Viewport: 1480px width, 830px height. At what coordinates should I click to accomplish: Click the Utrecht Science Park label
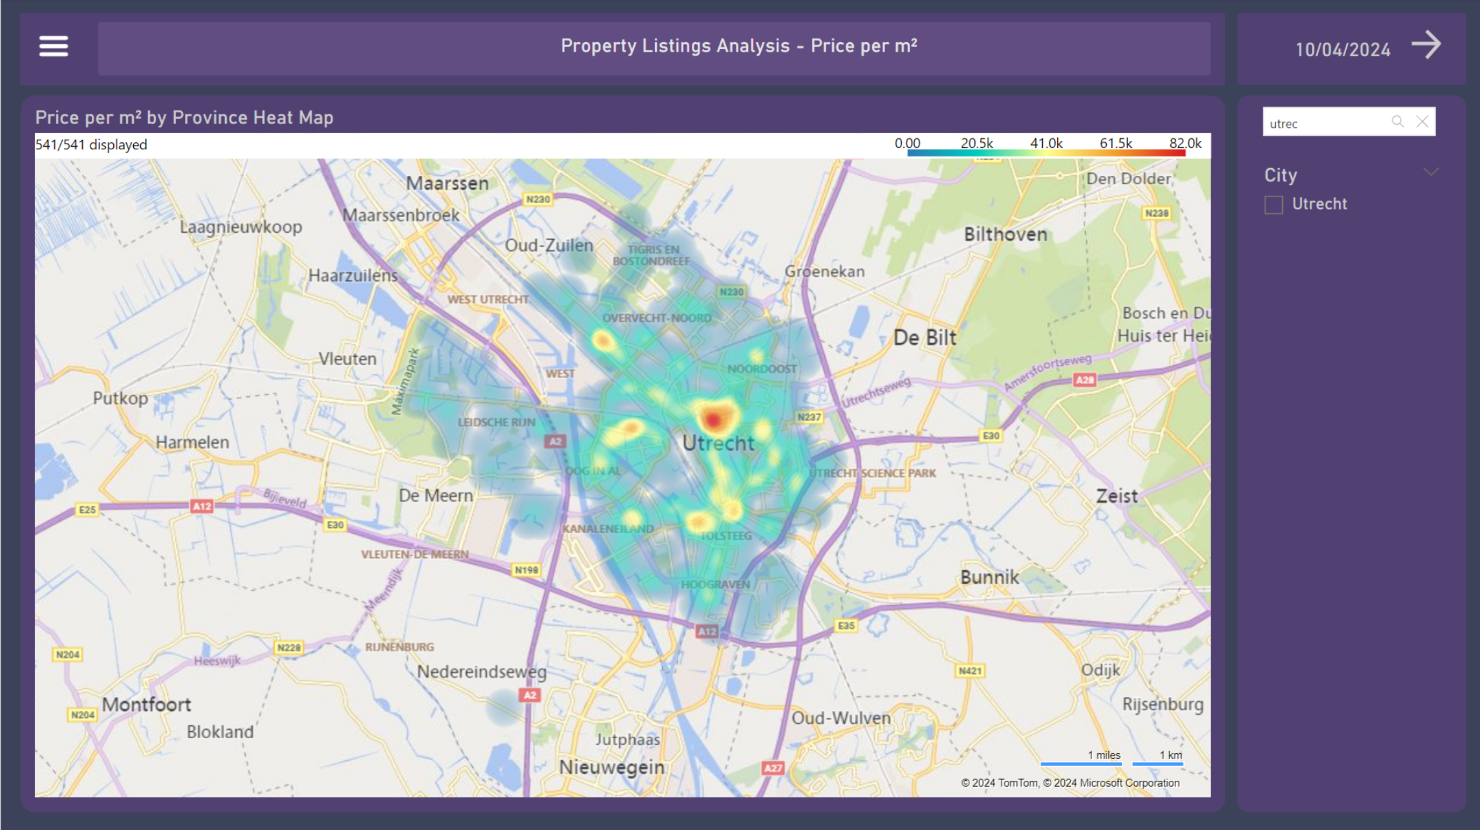coord(872,473)
